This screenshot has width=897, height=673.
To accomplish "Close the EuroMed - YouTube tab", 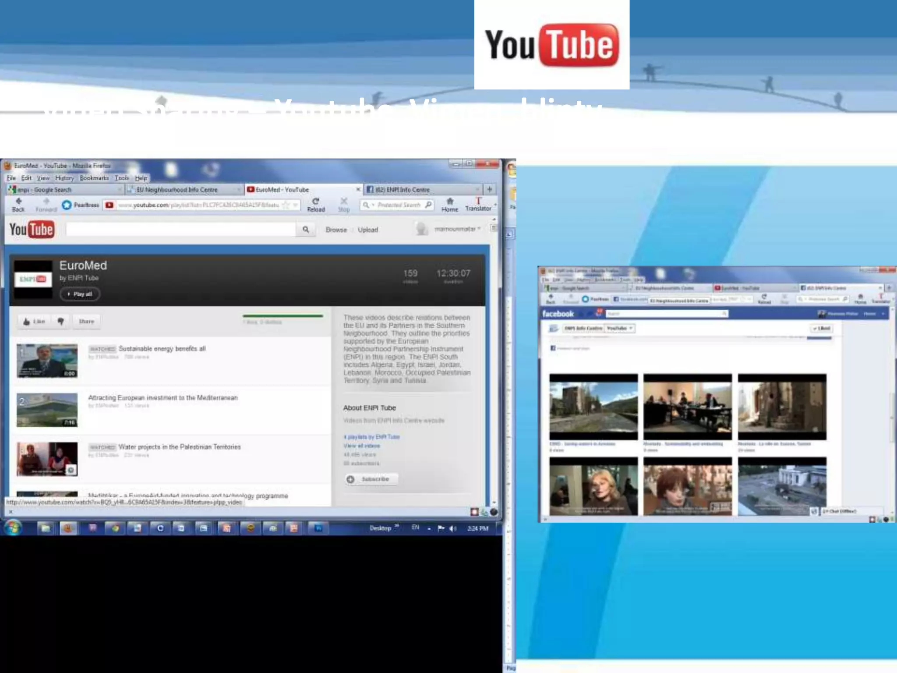I will click(x=358, y=189).
